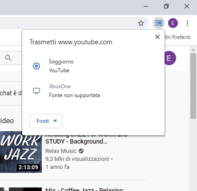Open the Work Jazz video thumbnail
The width and height of the screenshot is (197, 191).
coord(21,152)
